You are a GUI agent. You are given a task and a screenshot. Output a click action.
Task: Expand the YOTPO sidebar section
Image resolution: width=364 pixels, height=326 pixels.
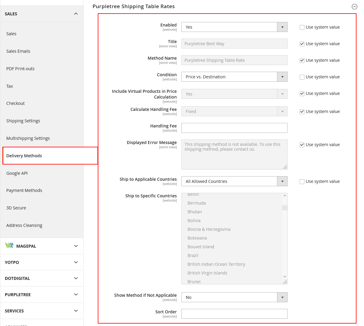coord(76,262)
